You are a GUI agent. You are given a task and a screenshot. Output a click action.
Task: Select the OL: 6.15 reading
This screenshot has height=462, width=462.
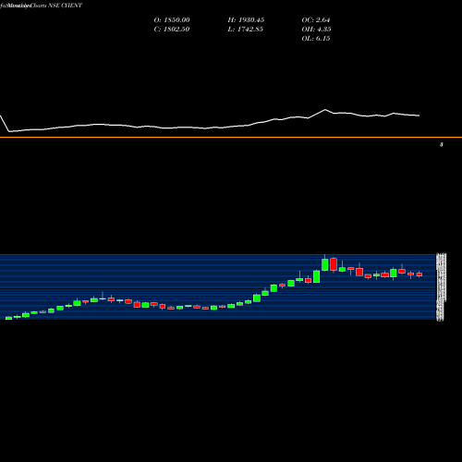point(316,39)
